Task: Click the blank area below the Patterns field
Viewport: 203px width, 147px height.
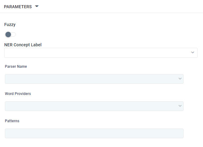Action: (94, 143)
